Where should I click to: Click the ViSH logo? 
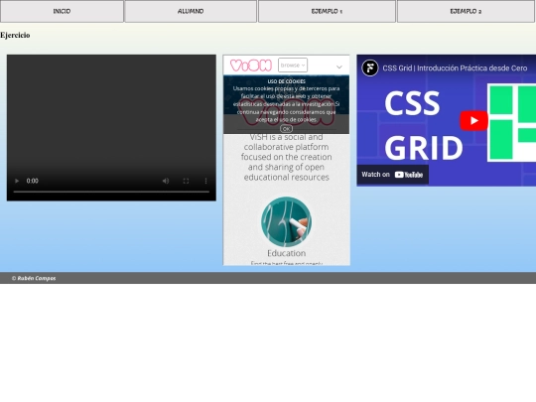pyautogui.click(x=251, y=66)
